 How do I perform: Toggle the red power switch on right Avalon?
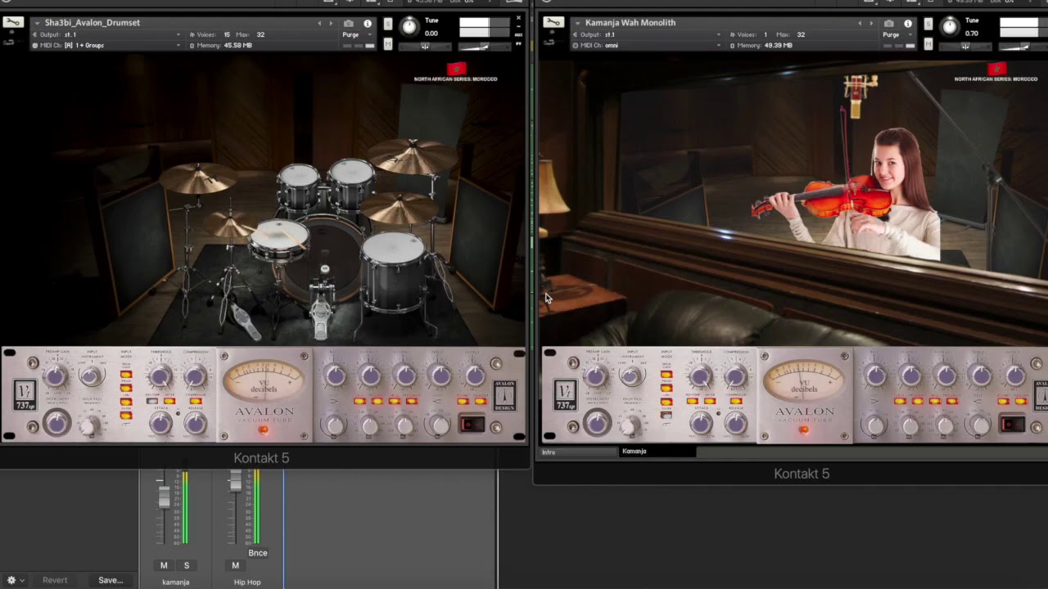(1012, 424)
